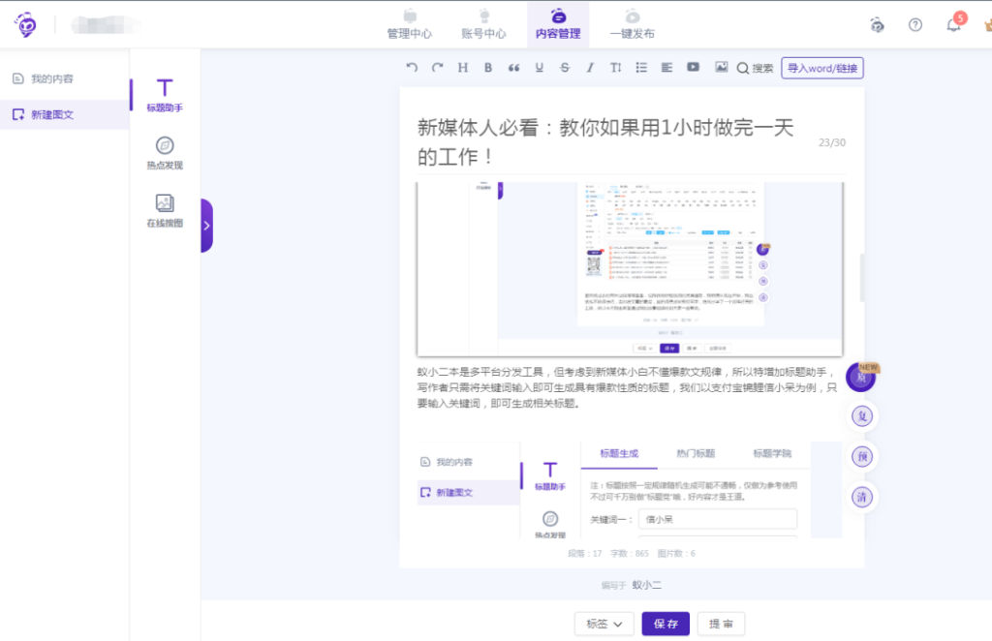This screenshot has width=992, height=641.
Task: Expand the 标签 dropdown at the bottom
Action: [604, 624]
